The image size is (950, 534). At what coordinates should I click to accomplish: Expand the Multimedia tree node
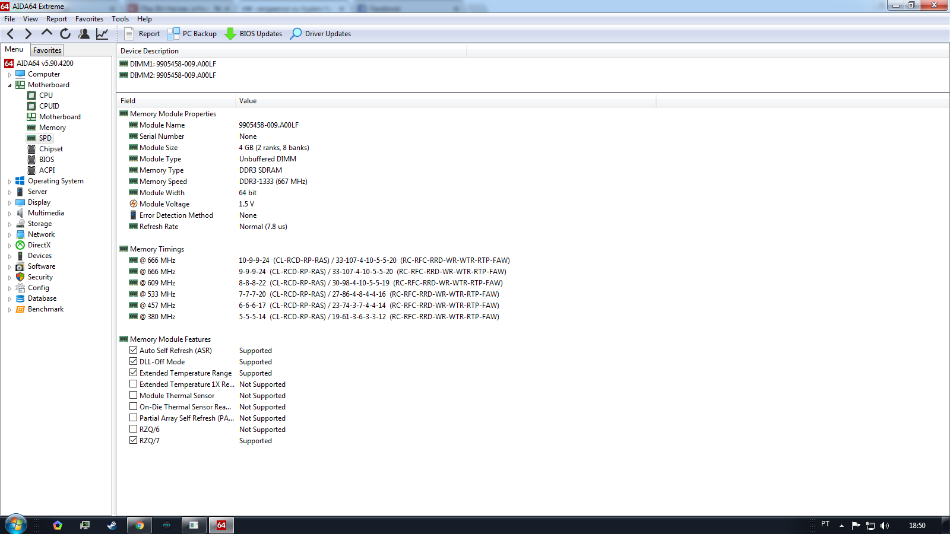(x=9, y=214)
